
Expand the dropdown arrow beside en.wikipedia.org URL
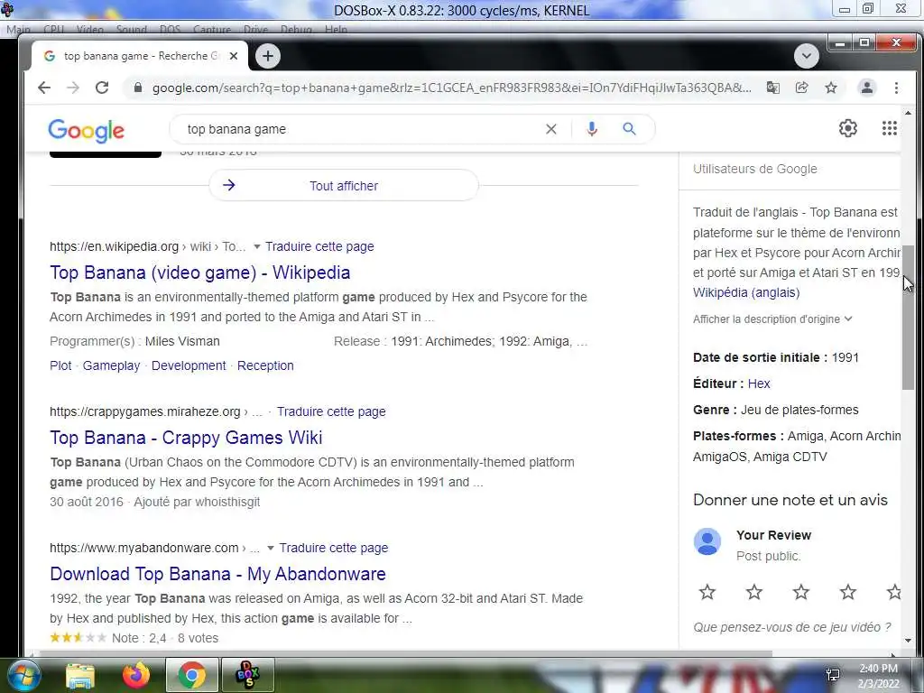257,247
